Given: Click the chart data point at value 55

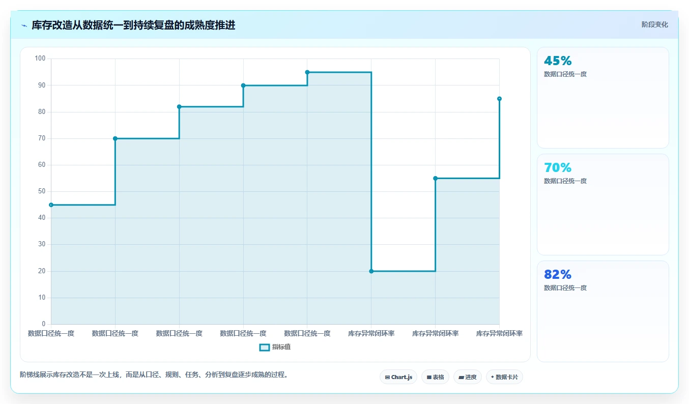Looking at the screenshot, I should (x=436, y=178).
